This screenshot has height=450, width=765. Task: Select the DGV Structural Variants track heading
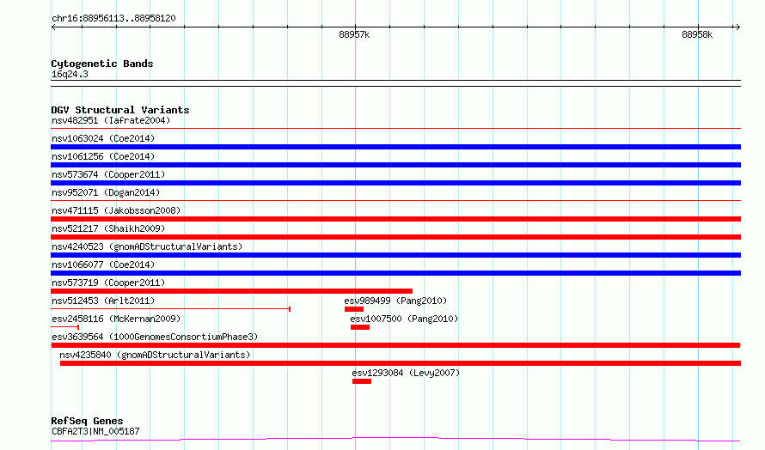120,110
